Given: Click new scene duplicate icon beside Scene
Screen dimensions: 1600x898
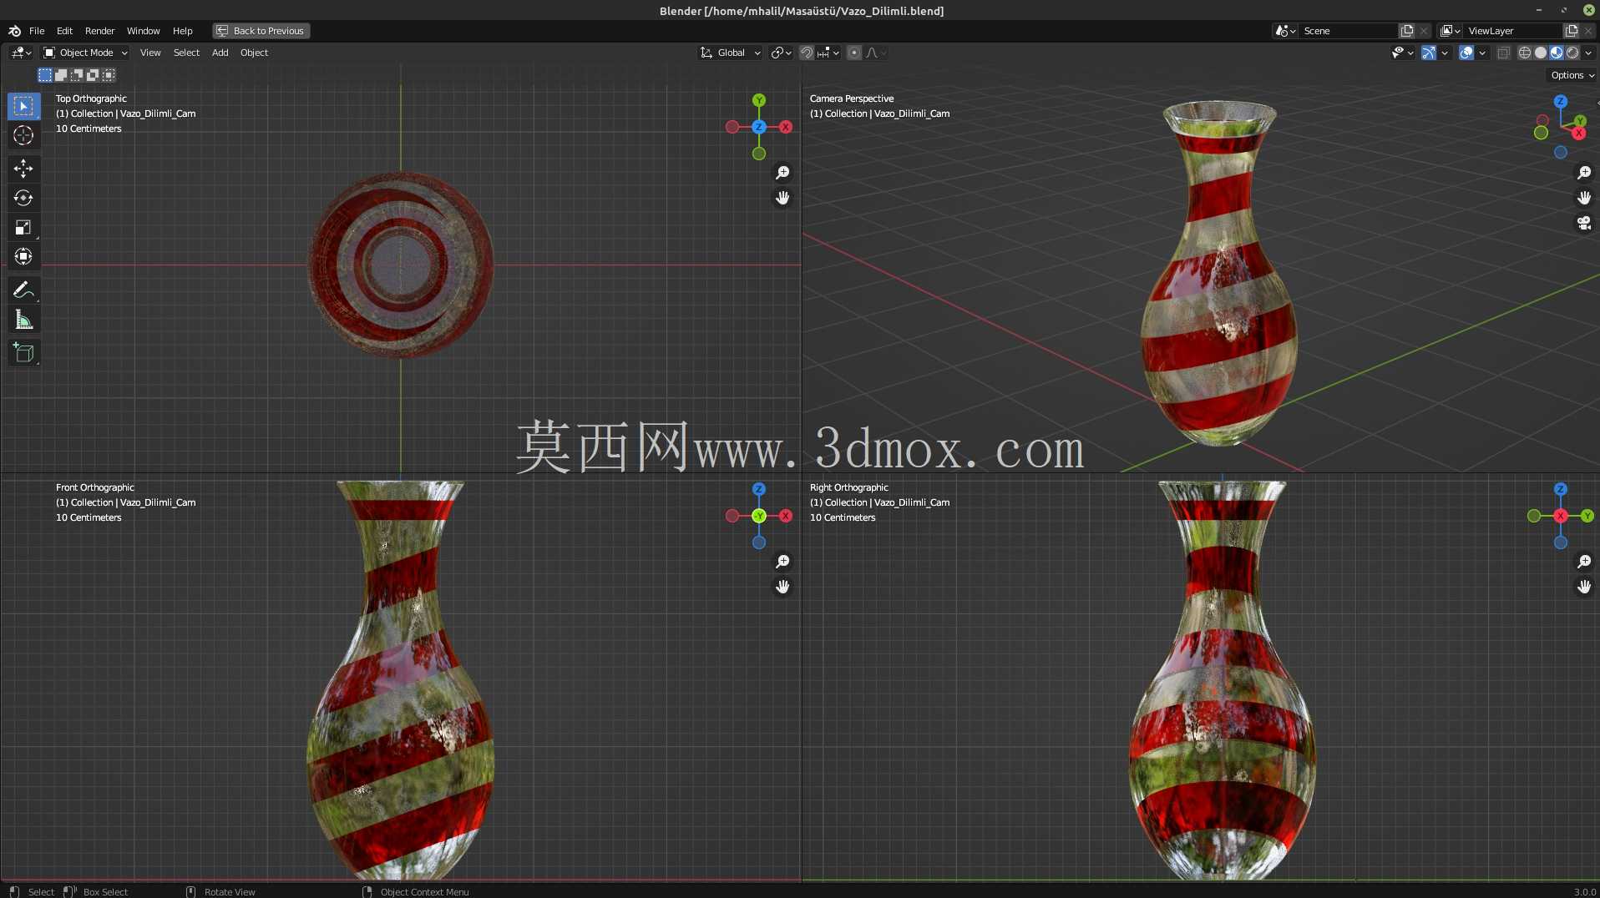Looking at the screenshot, I should point(1407,31).
